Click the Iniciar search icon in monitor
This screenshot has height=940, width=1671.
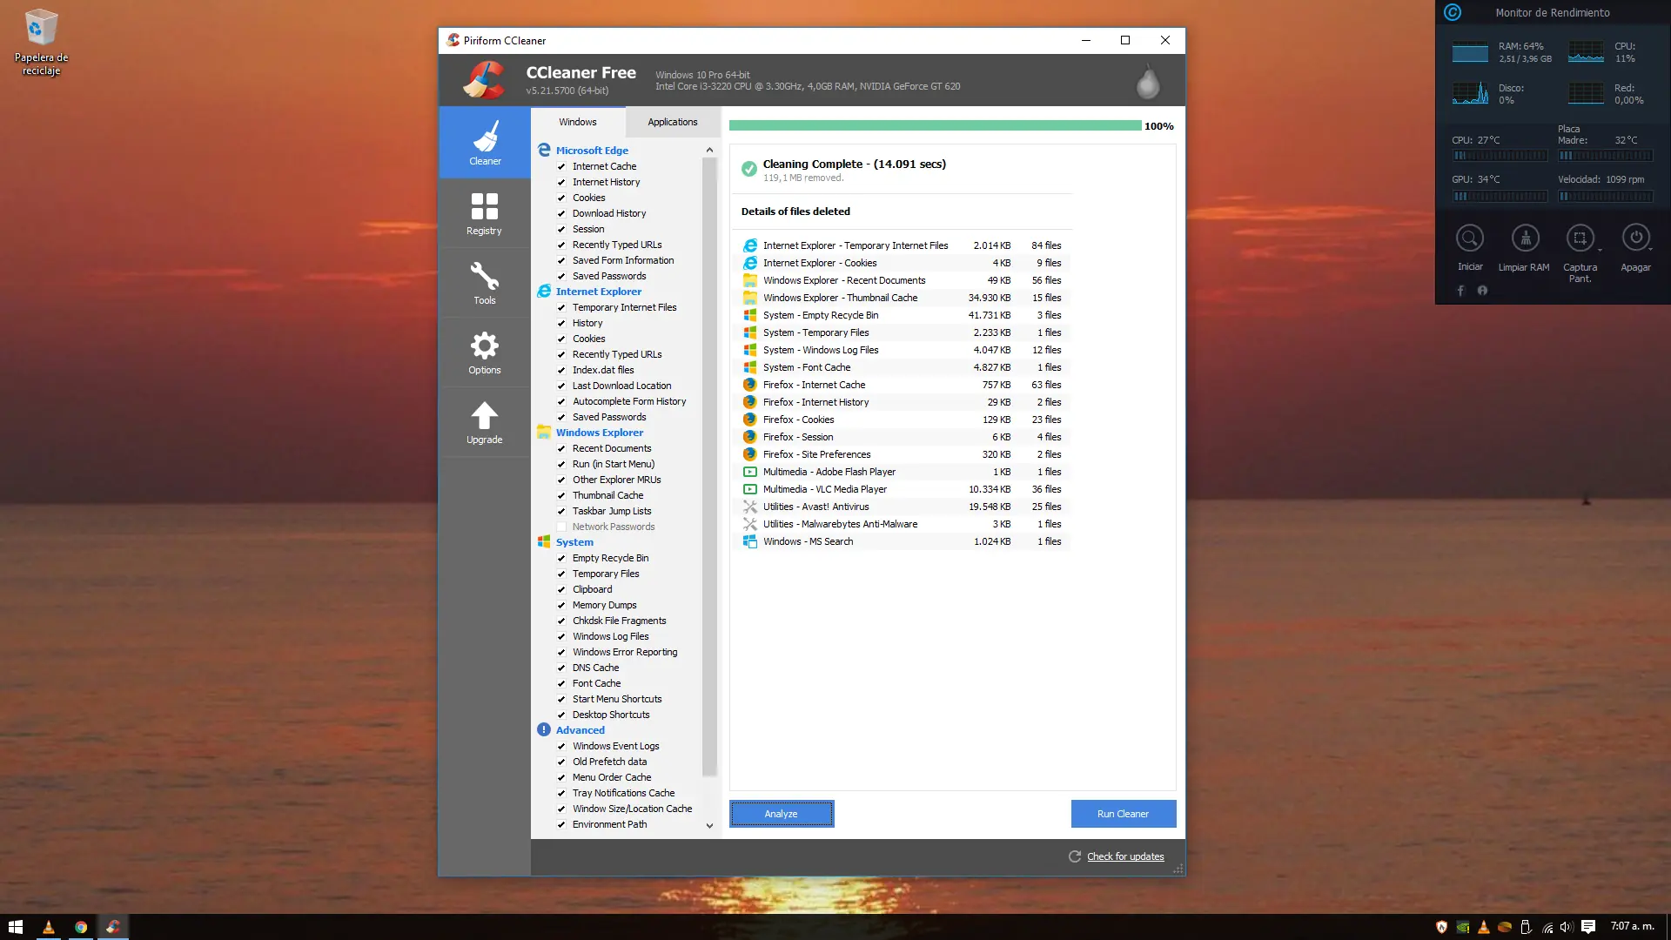coord(1470,238)
